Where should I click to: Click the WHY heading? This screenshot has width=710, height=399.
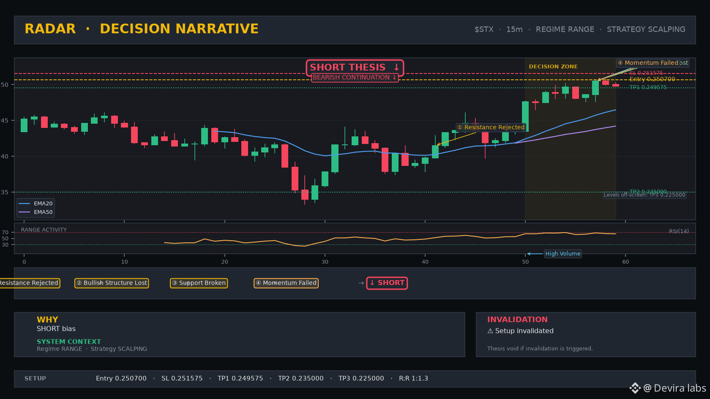(x=47, y=320)
